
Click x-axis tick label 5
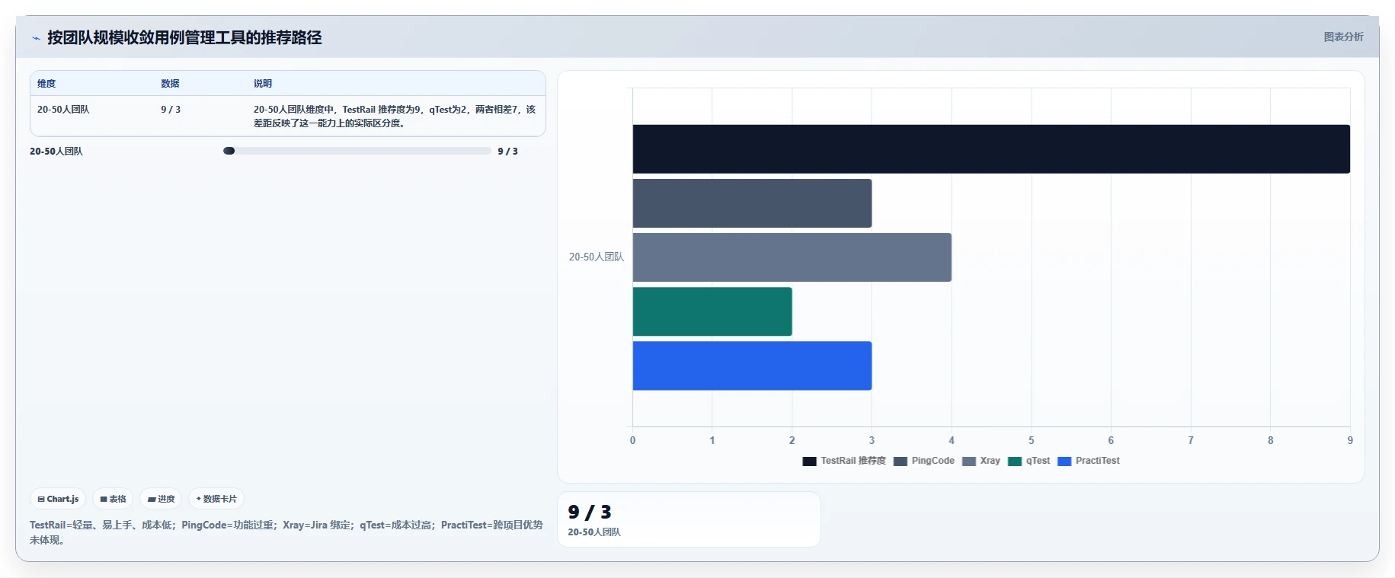(1032, 440)
